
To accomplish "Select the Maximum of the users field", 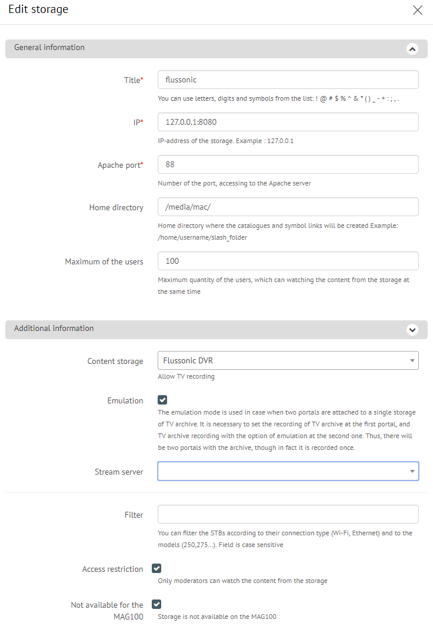I will pos(288,261).
